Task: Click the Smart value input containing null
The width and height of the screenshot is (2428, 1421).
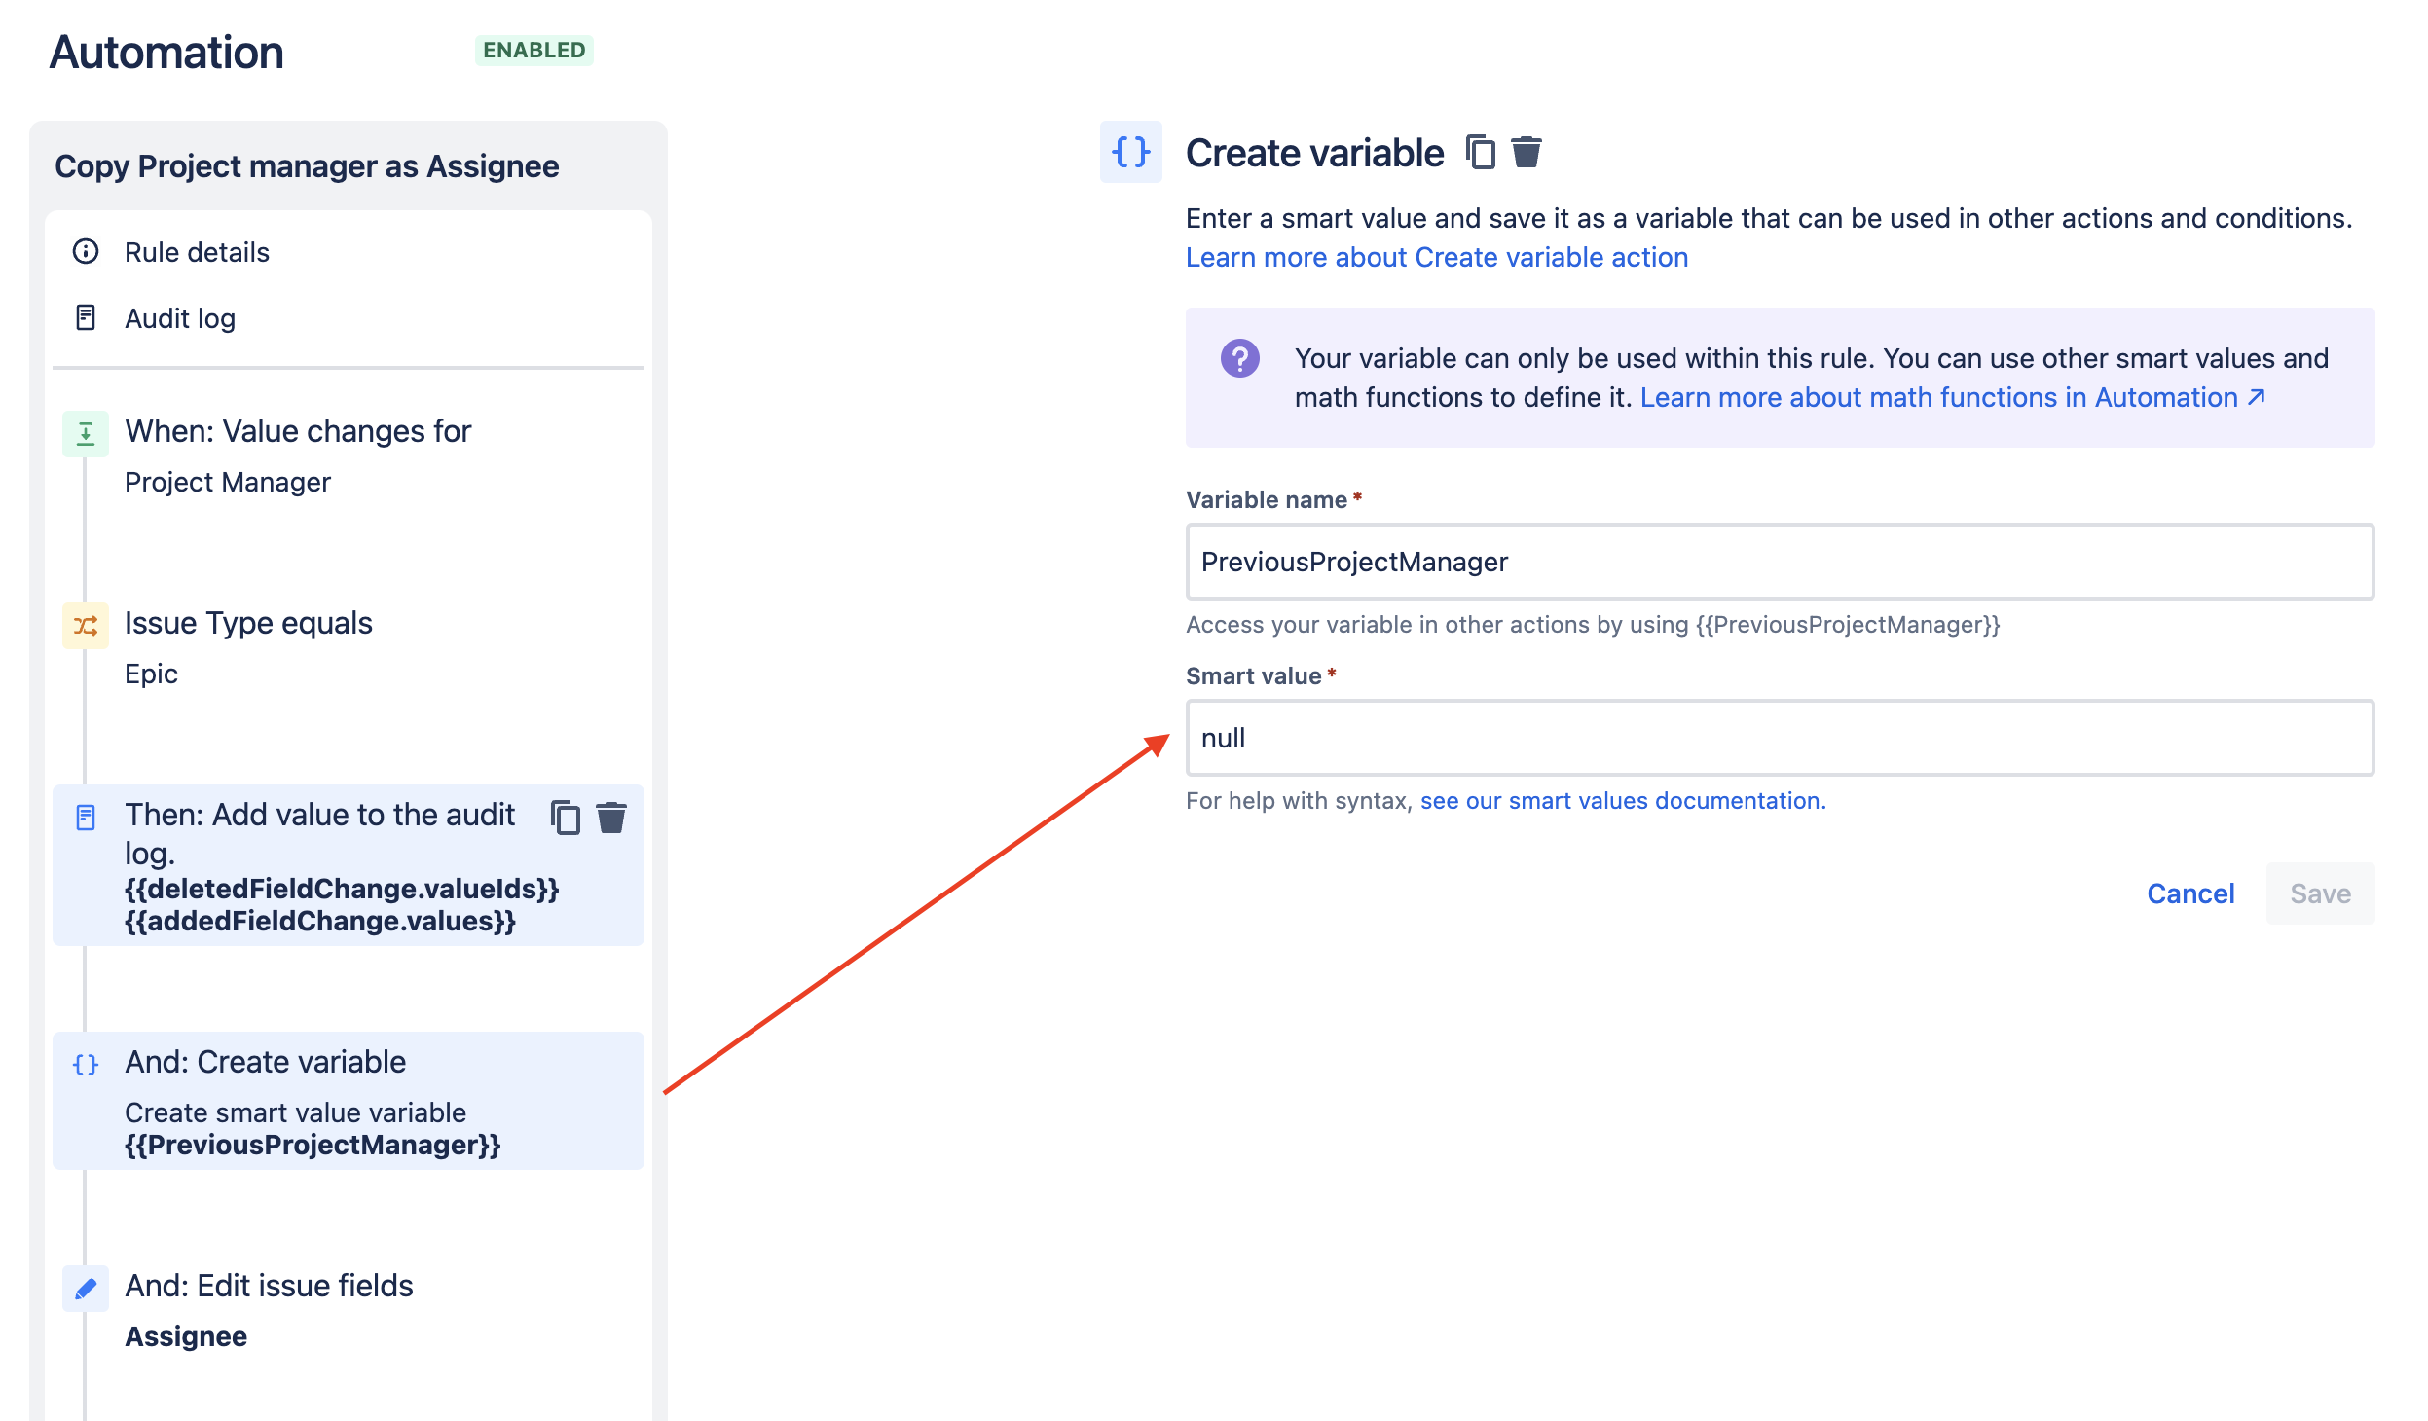Action: 1779,738
